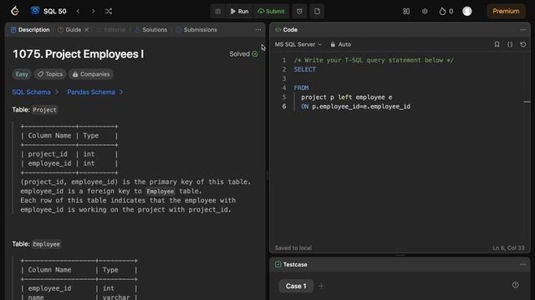Click the debugger icon left of Run
The height and width of the screenshot is (300, 535).
click(217, 11)
